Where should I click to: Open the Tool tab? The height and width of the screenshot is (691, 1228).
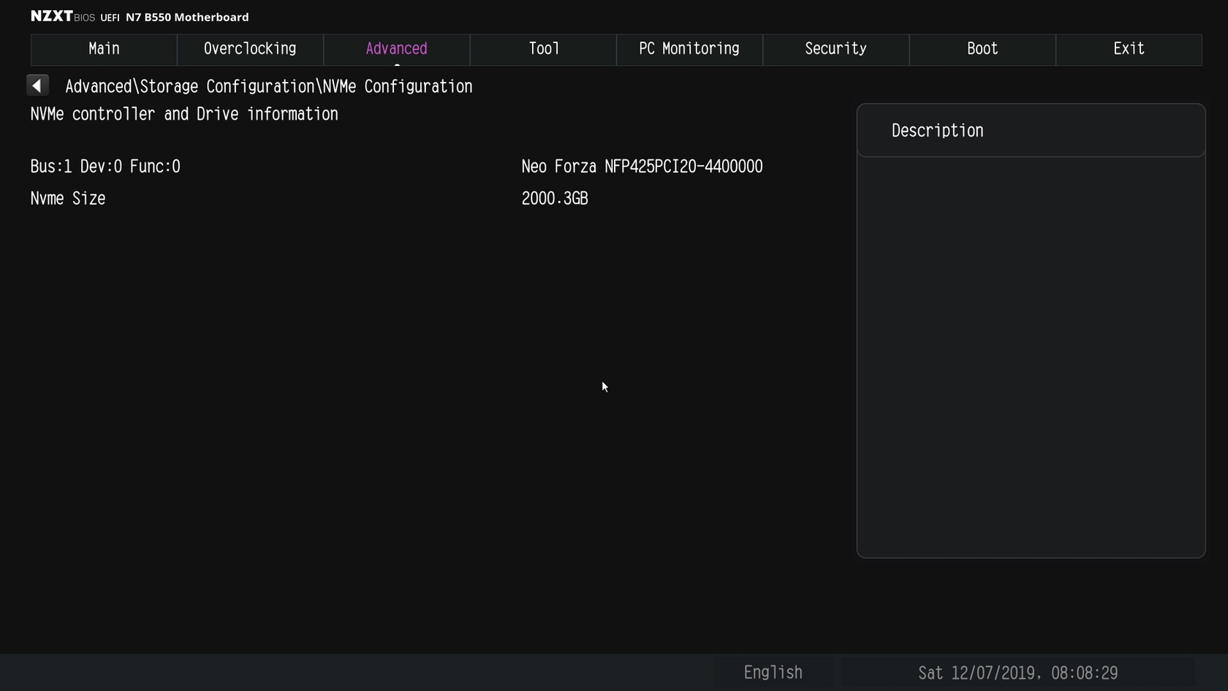click(x=543, y=49)
